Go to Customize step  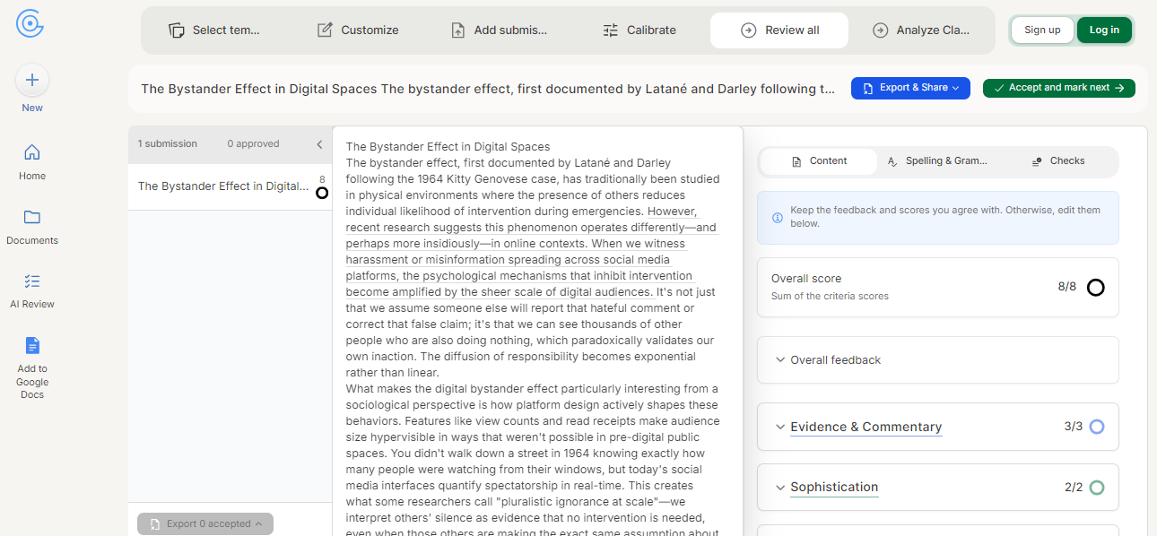point(357,30)
